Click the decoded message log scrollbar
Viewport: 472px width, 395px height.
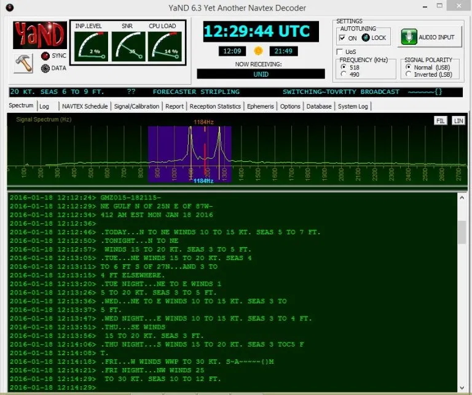(462, 233)
